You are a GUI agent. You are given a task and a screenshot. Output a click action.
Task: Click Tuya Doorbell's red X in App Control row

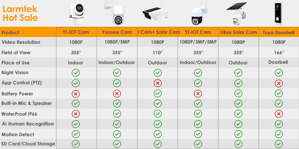click(279, 83)
